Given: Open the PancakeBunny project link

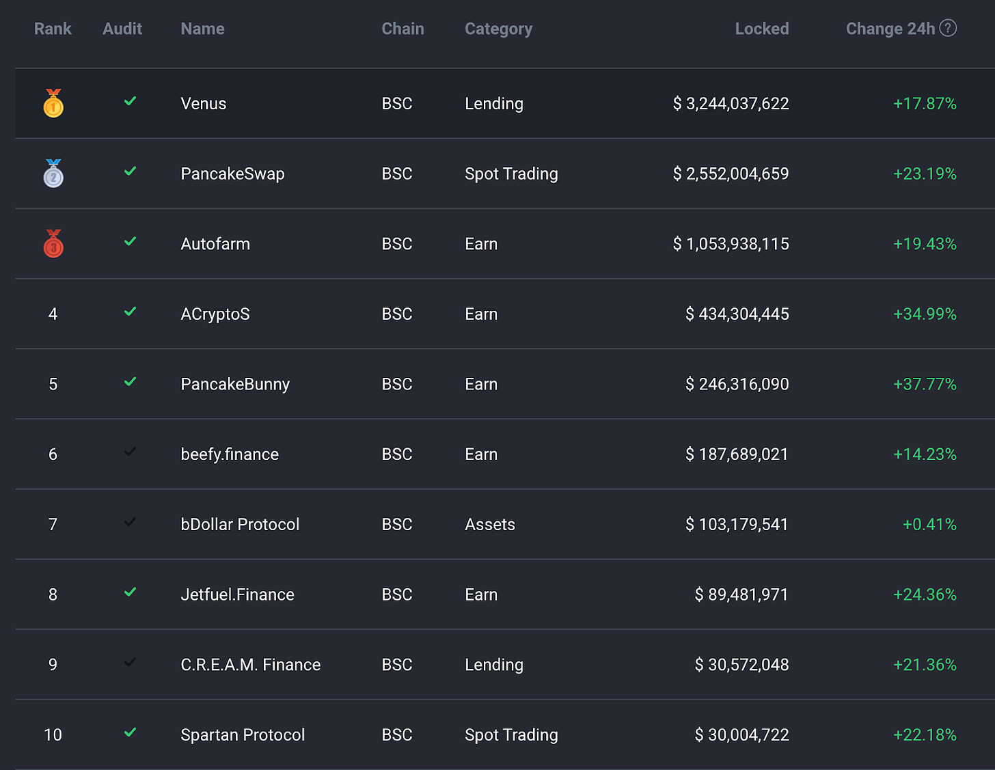Looking at the screenshot, I should 235,384.
